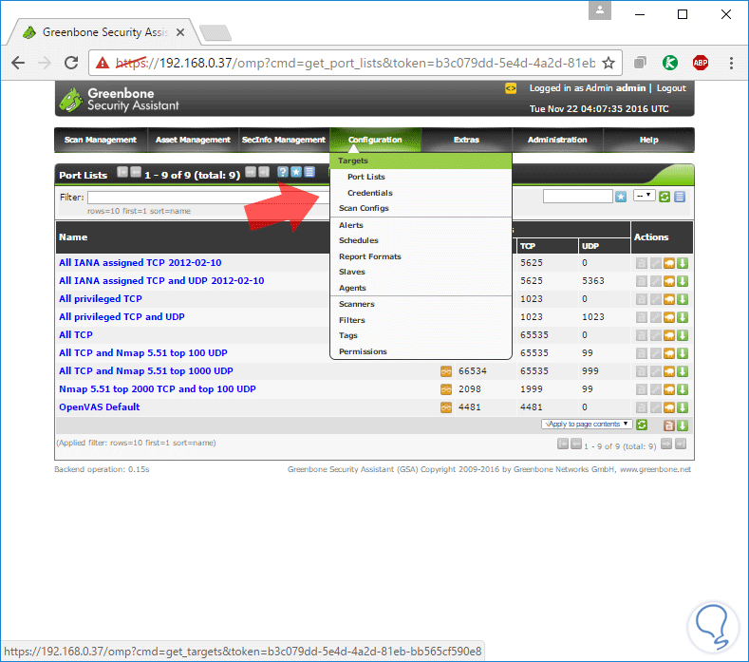Click the auto-refresh indicator icon near login
Image resolution: width=749 pixels, height=662 pixels.
[x=511, y=88]
